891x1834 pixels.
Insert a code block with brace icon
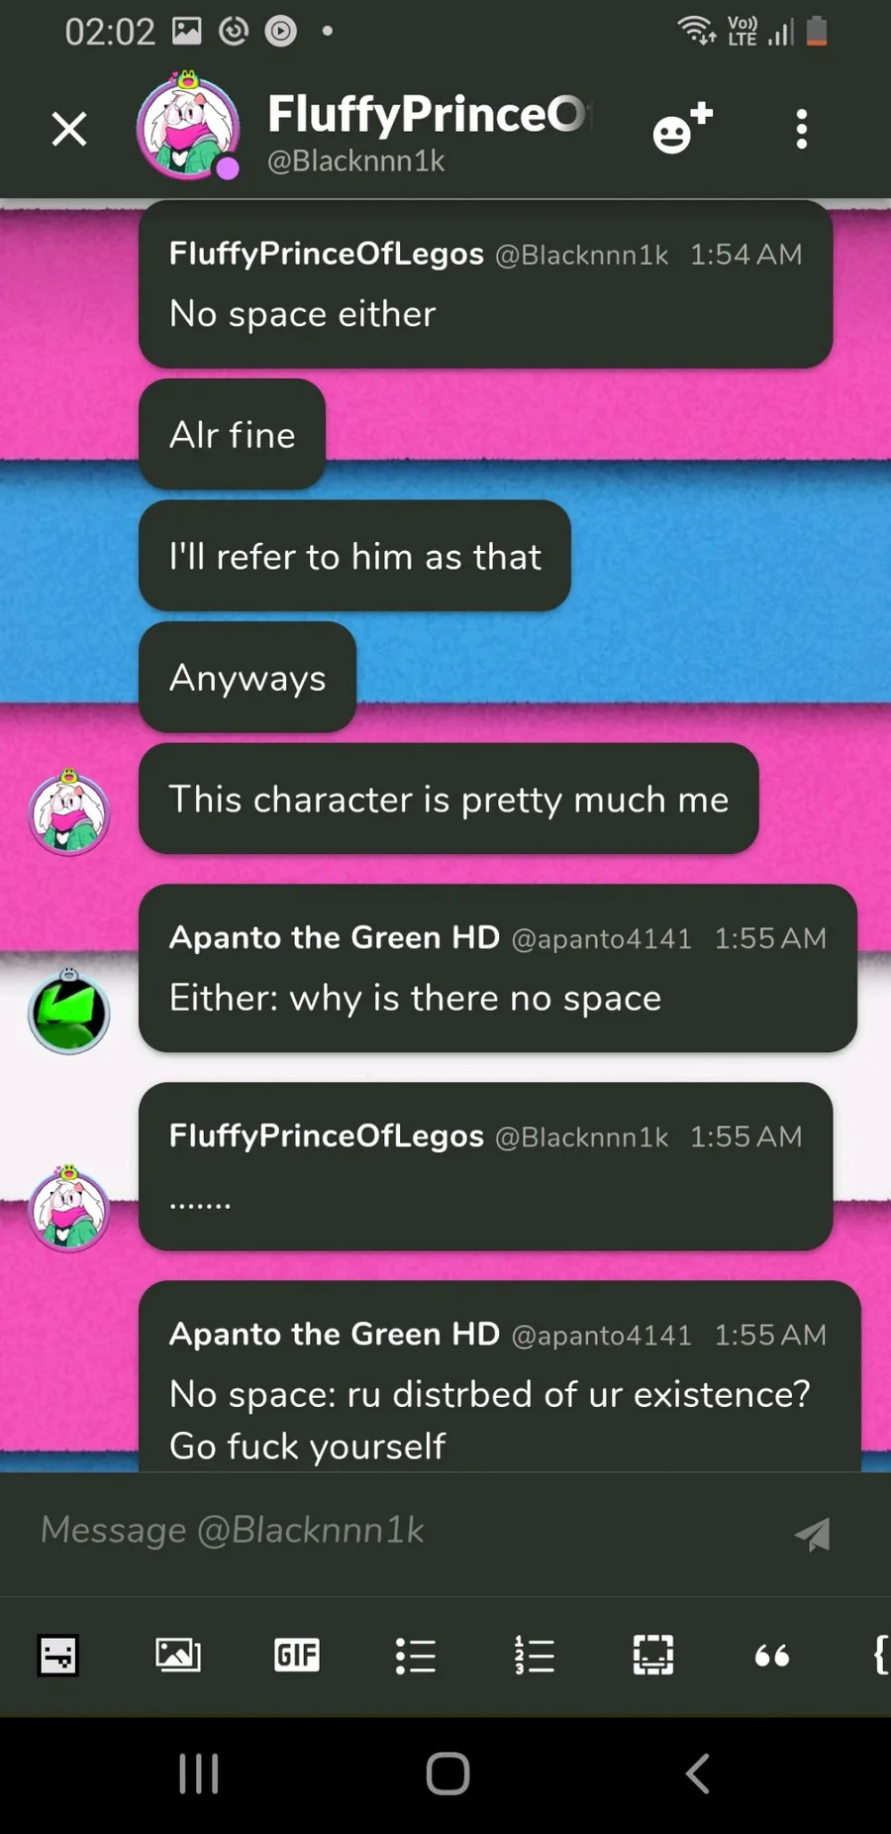coord(880,1655)
